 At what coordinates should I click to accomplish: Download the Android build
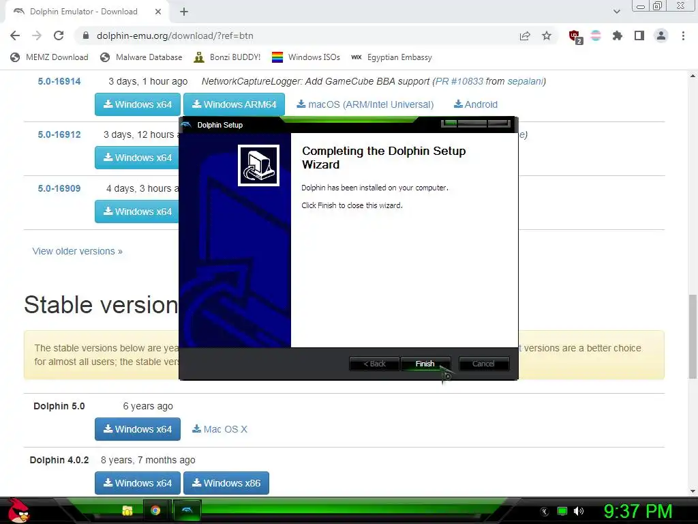point(475,104)
